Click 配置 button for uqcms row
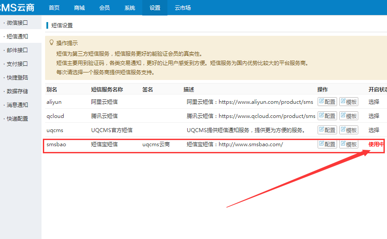Screen dimensions: 387x239 (327, 130)
